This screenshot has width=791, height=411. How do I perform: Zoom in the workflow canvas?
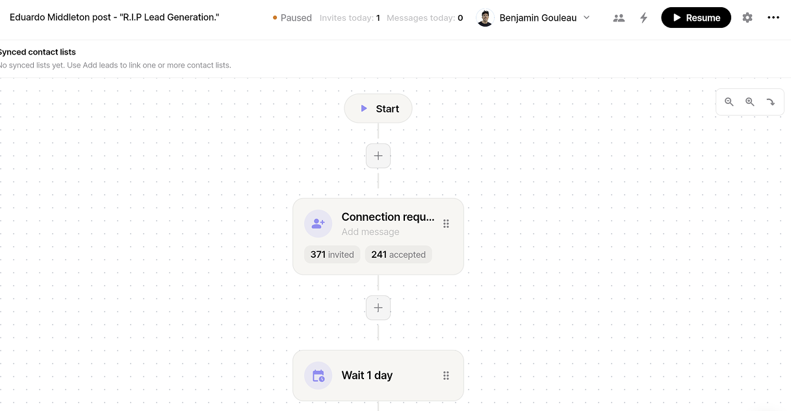click(750, 102)
